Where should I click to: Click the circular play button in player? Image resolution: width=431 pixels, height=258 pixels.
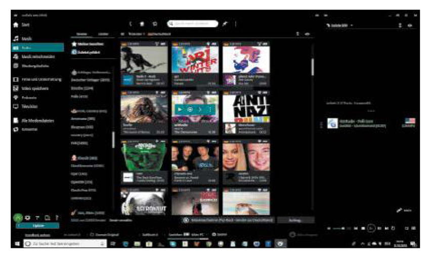tap(371, 228)
